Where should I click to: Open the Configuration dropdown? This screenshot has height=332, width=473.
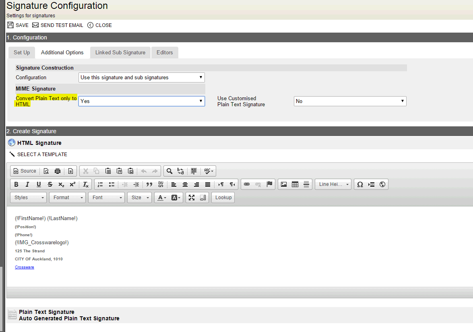[x=141, y=77]
